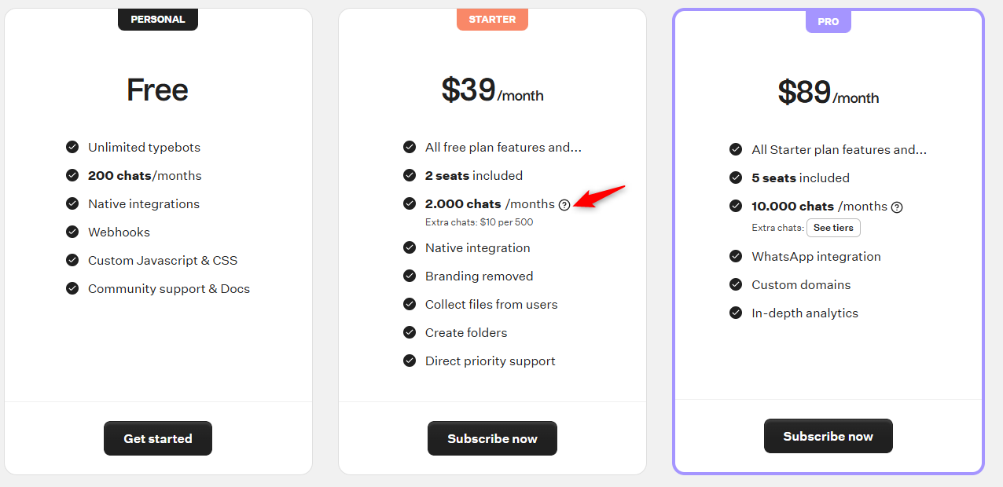Click checkmark icon next to Create folders

click(x=410, y=332)
